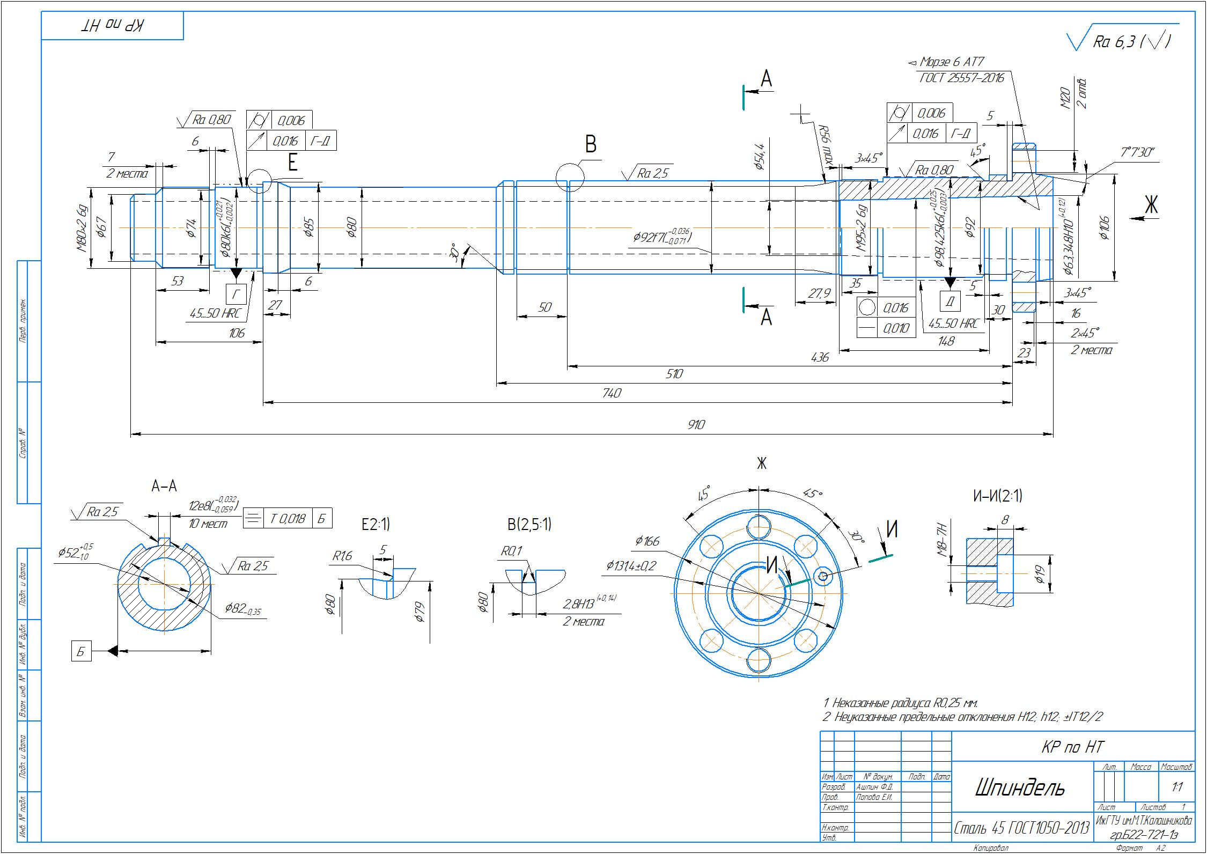Select the general roughness note "Ra 6,3"
The width and height of the screenshot is (1207, 854).
pos(1115,42)
